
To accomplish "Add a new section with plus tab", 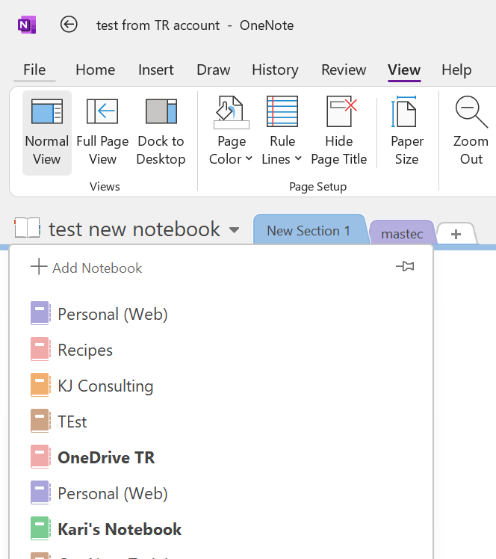I will 456,234.
